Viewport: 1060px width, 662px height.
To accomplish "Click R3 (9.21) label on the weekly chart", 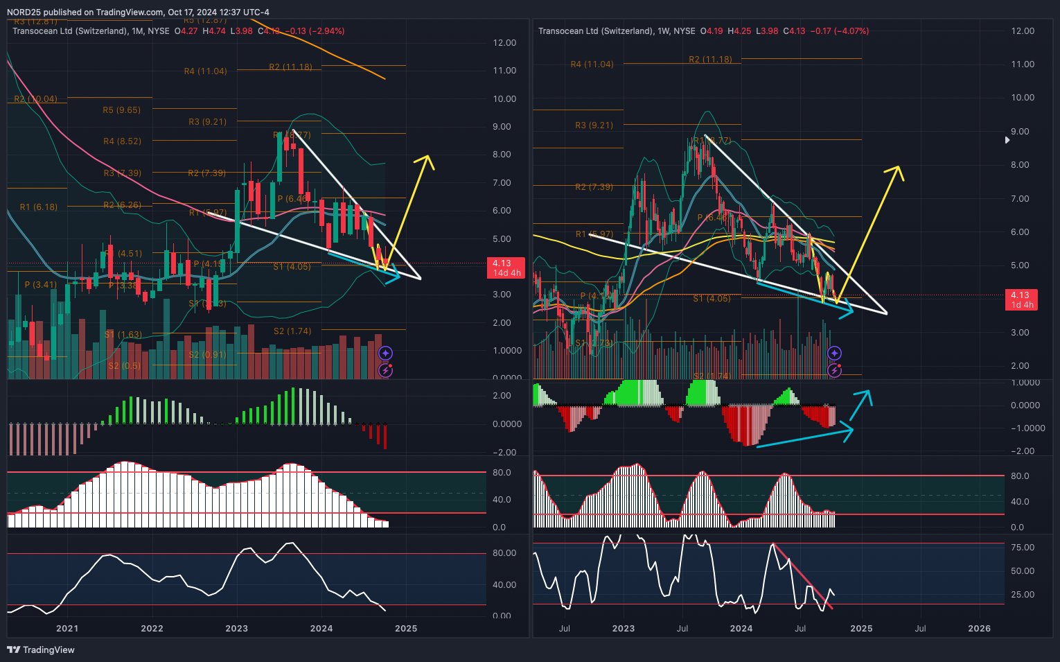I will point(594,125).
